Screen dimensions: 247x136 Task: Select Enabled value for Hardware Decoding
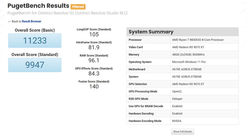[177, 114]
